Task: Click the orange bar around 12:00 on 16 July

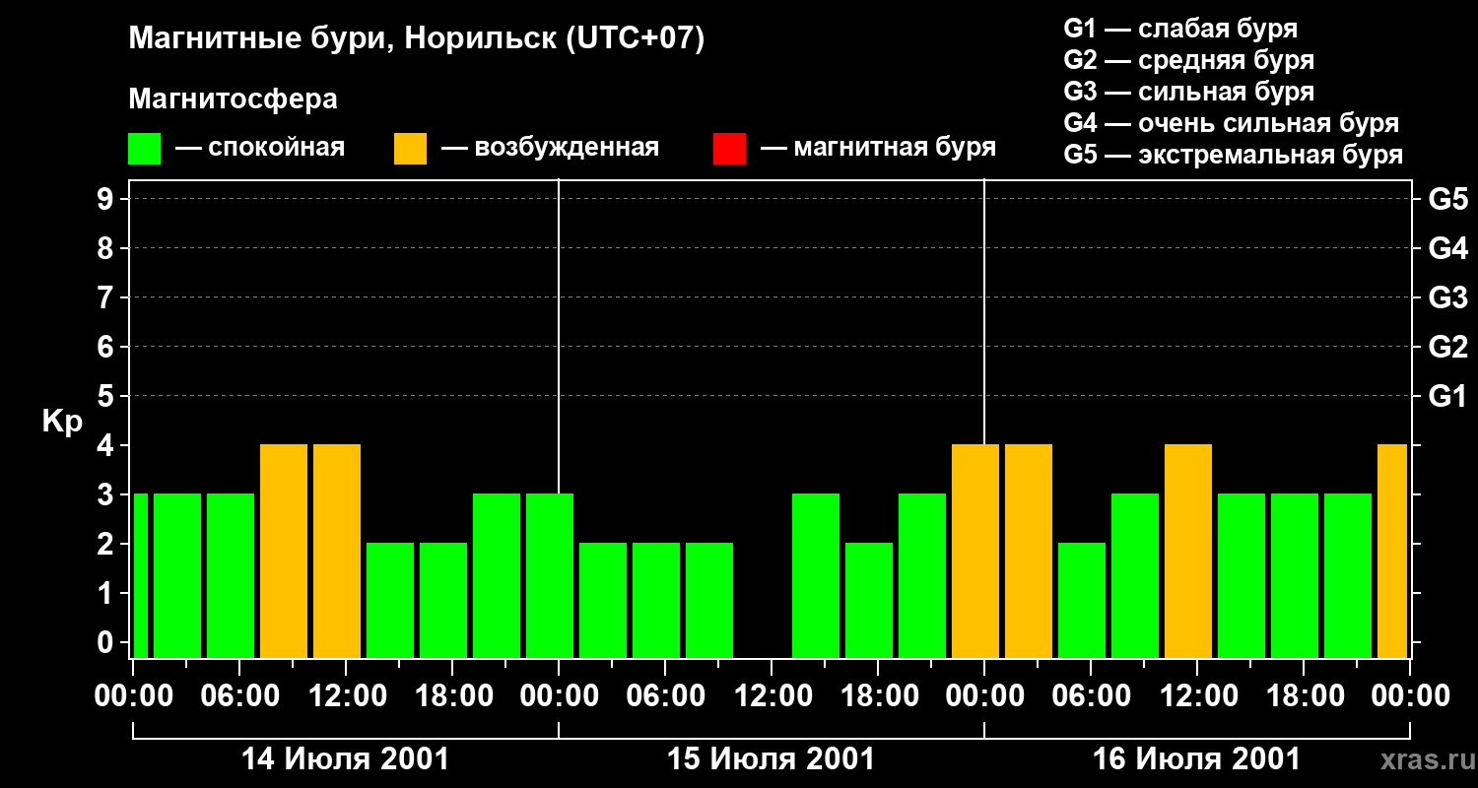Action: 1188,551
